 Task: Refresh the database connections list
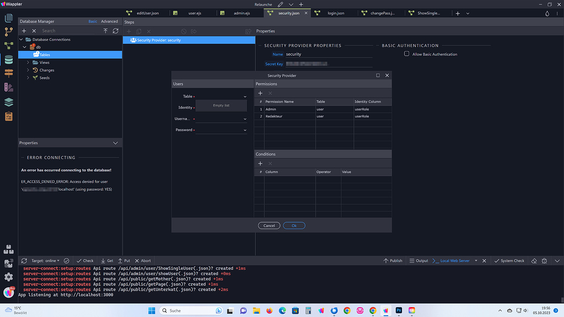click(x=115, y=31)
